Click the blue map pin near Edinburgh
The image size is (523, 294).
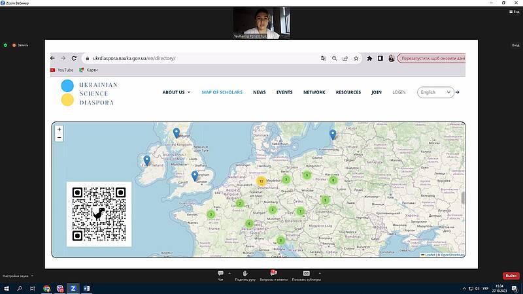(x=177, y=133)
